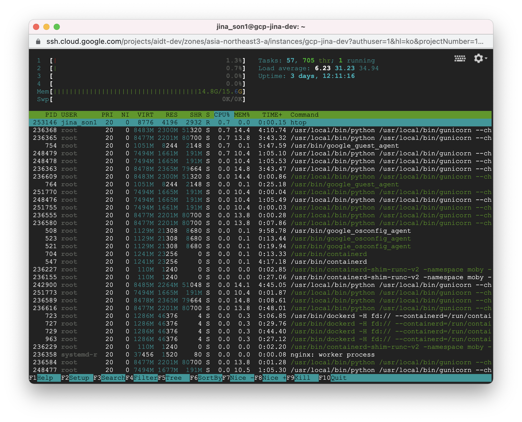Open the on-screen keyboard icon
This screenshot has height=422, width=522.
[x=460, y=59]
